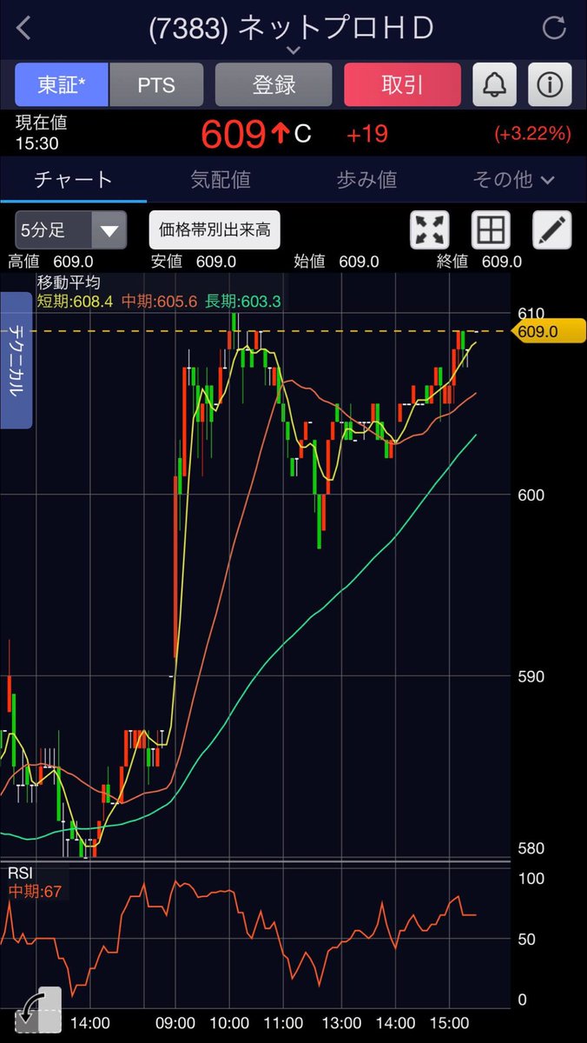Refresh the stock quote data
Image resolution: width=587 pixels, height=1043 pixels.
pos(554,28)
